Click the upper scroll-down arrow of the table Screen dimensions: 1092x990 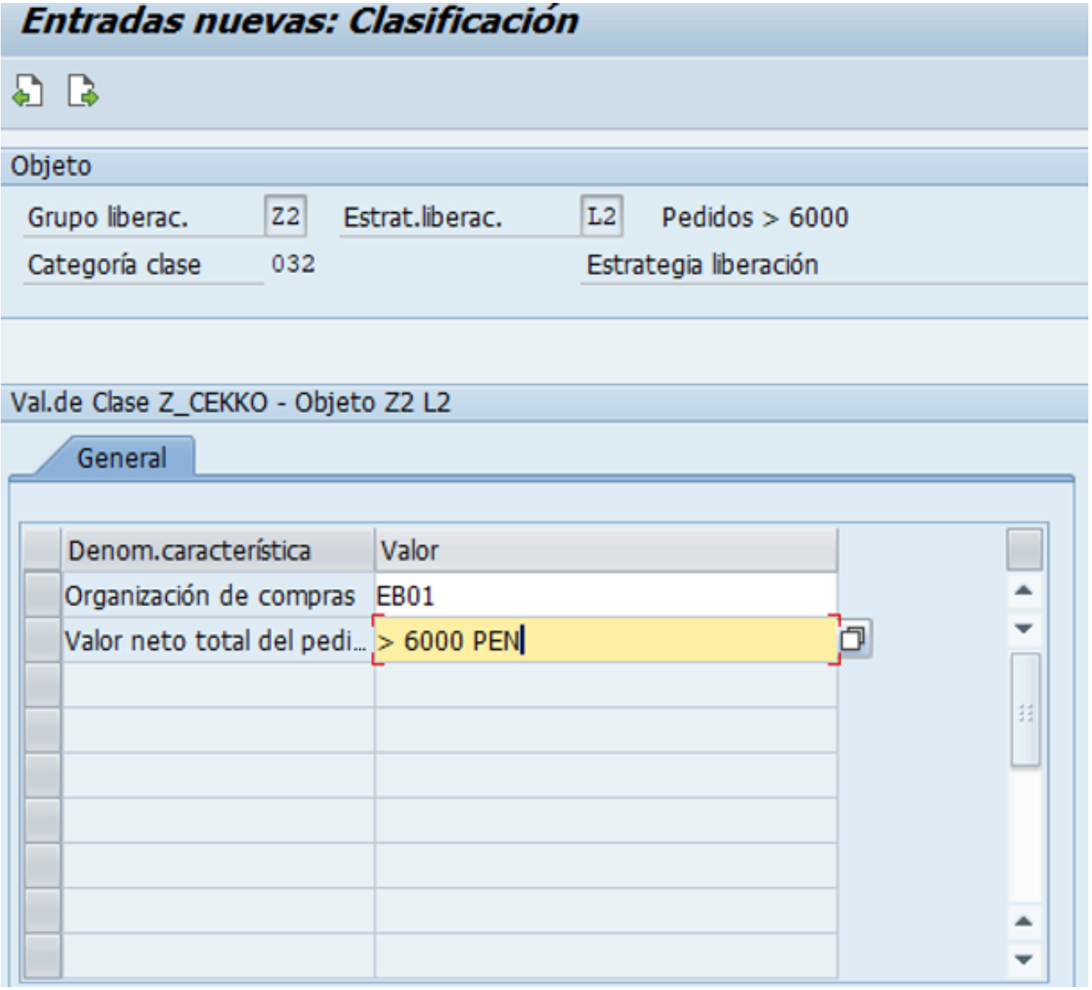(1024, 629)
